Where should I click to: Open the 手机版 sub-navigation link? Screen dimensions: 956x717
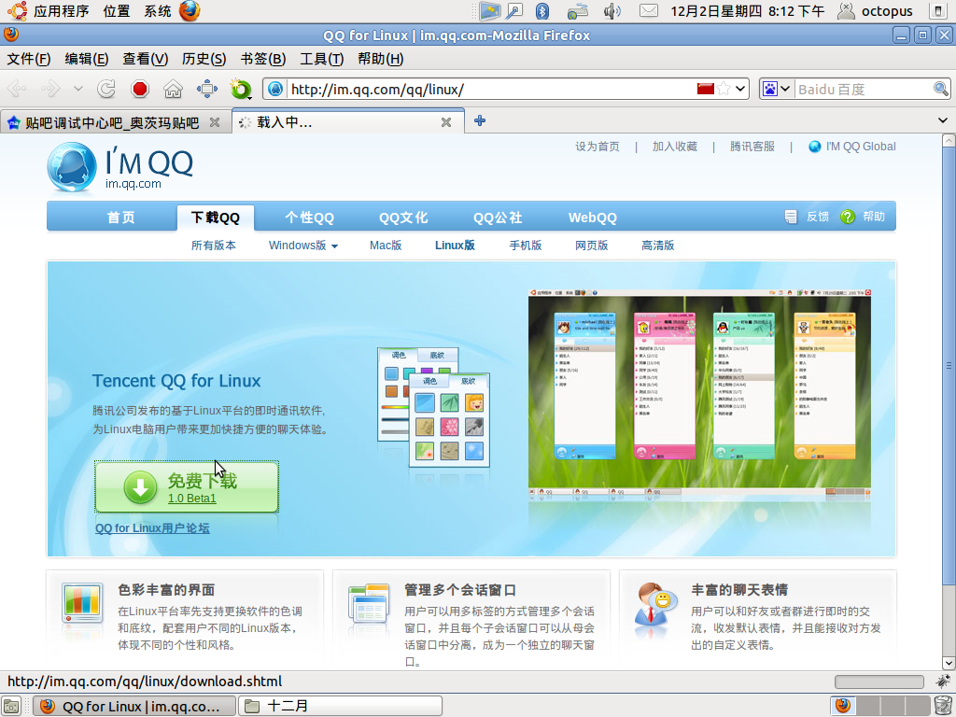[x=526, y=246]
